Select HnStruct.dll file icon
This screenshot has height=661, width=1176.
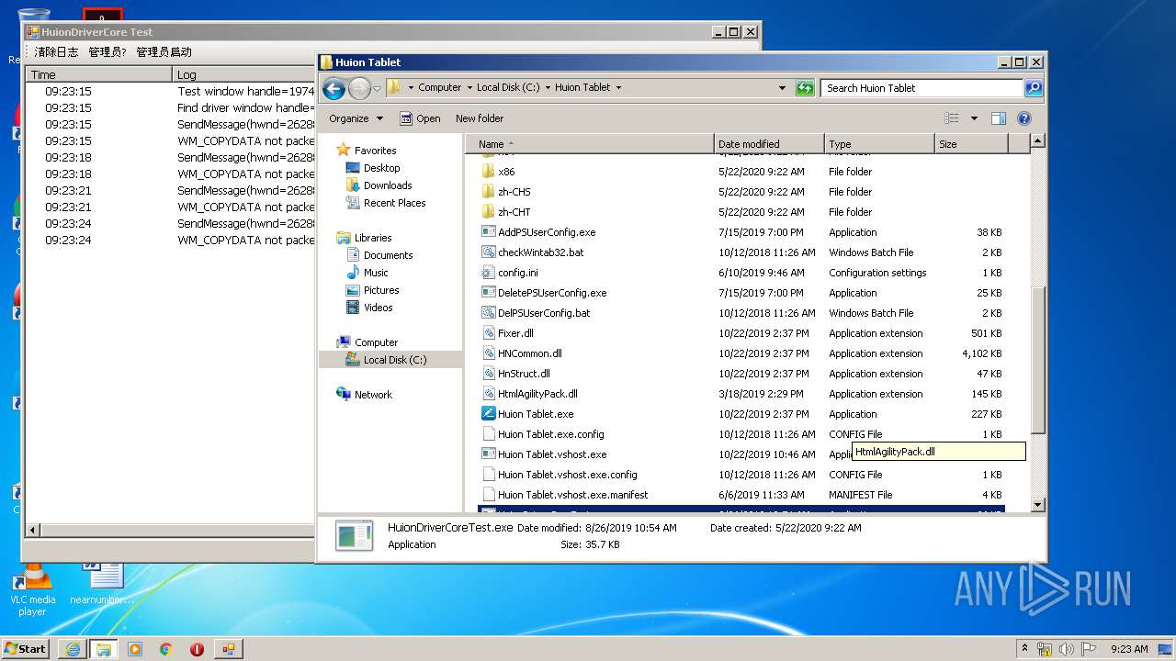(489, 374)
